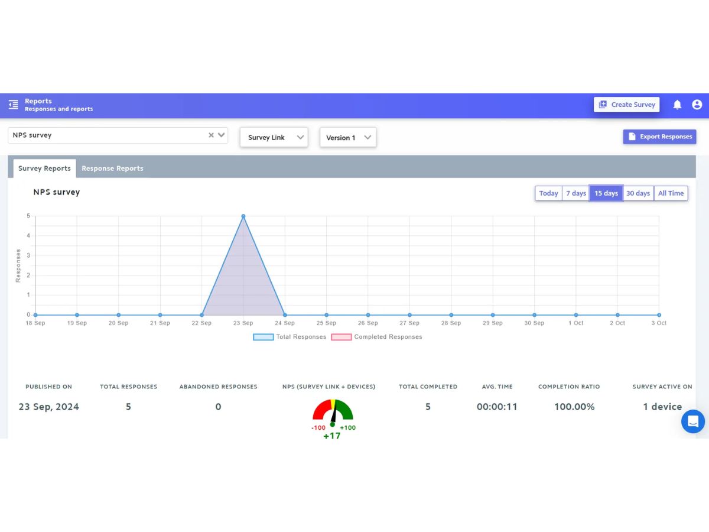Switch to Survey Reports tab

click(44, 168)
